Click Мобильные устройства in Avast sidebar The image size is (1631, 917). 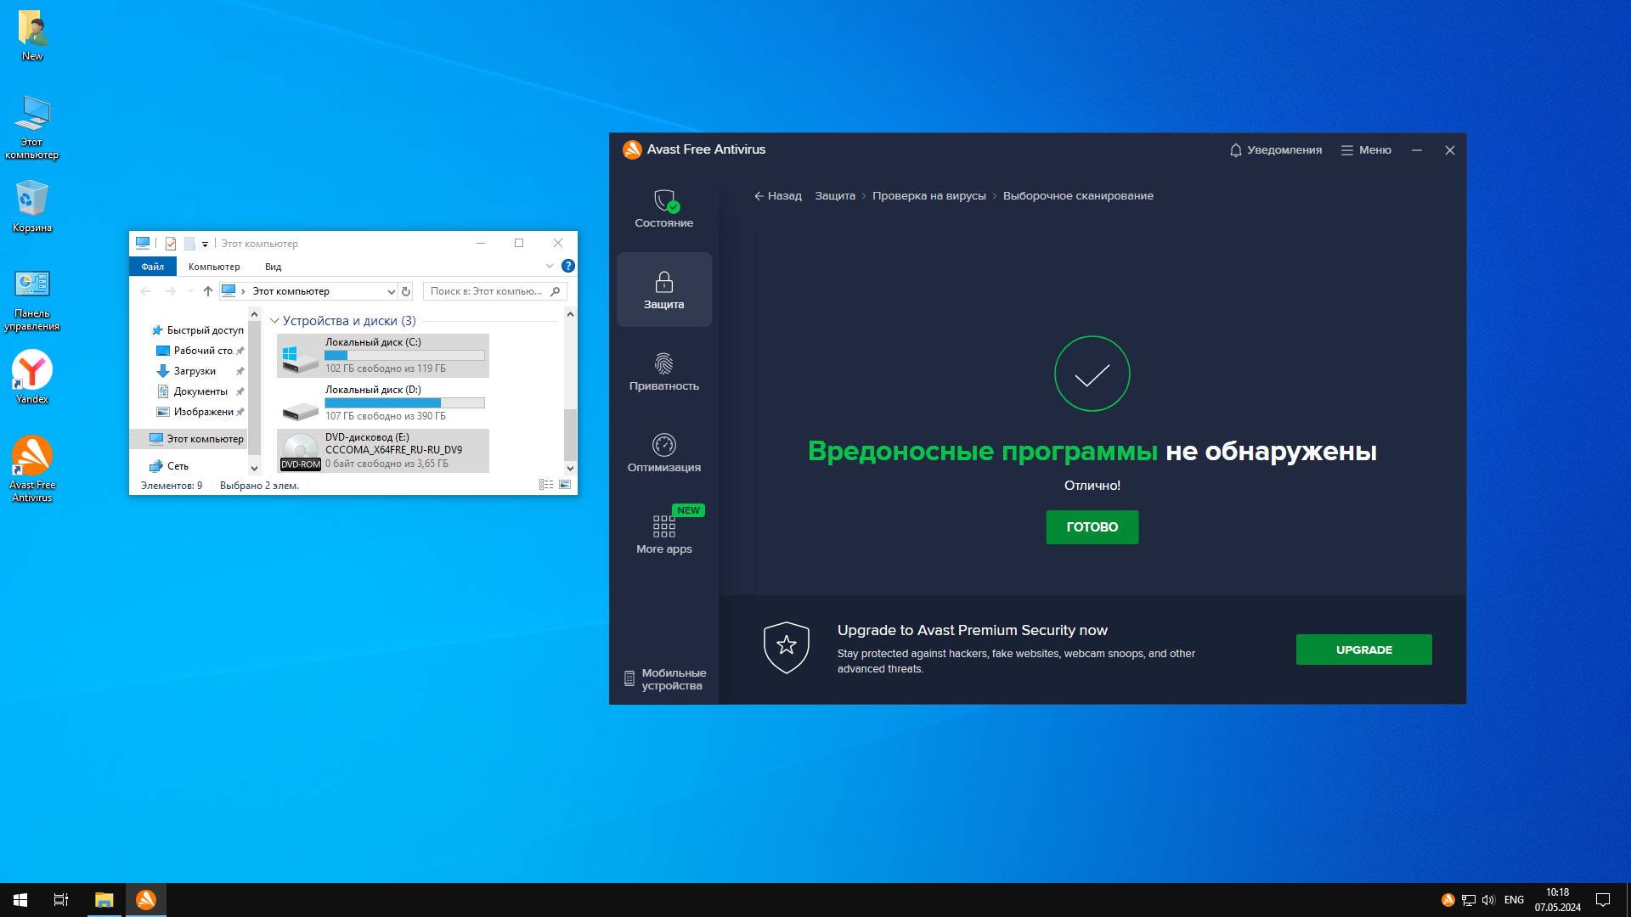tap(665, 679)
